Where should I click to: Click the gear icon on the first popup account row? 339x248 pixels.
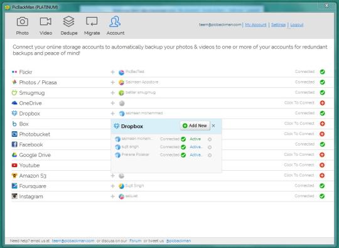[x=210, y=139]
